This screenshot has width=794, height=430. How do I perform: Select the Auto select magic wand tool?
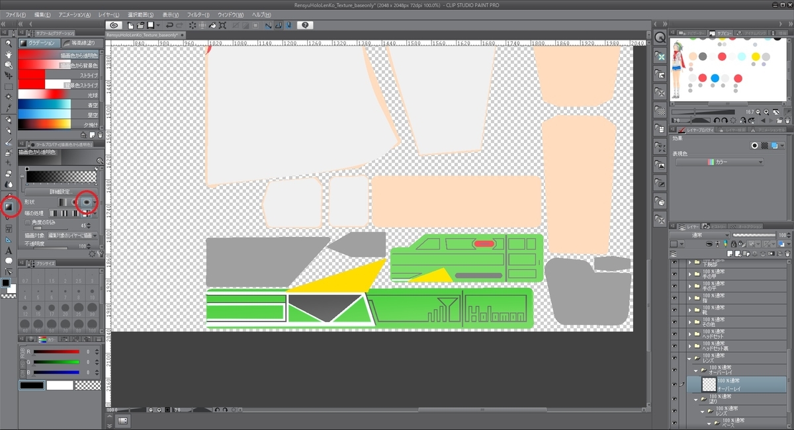[x=9, y=97]
